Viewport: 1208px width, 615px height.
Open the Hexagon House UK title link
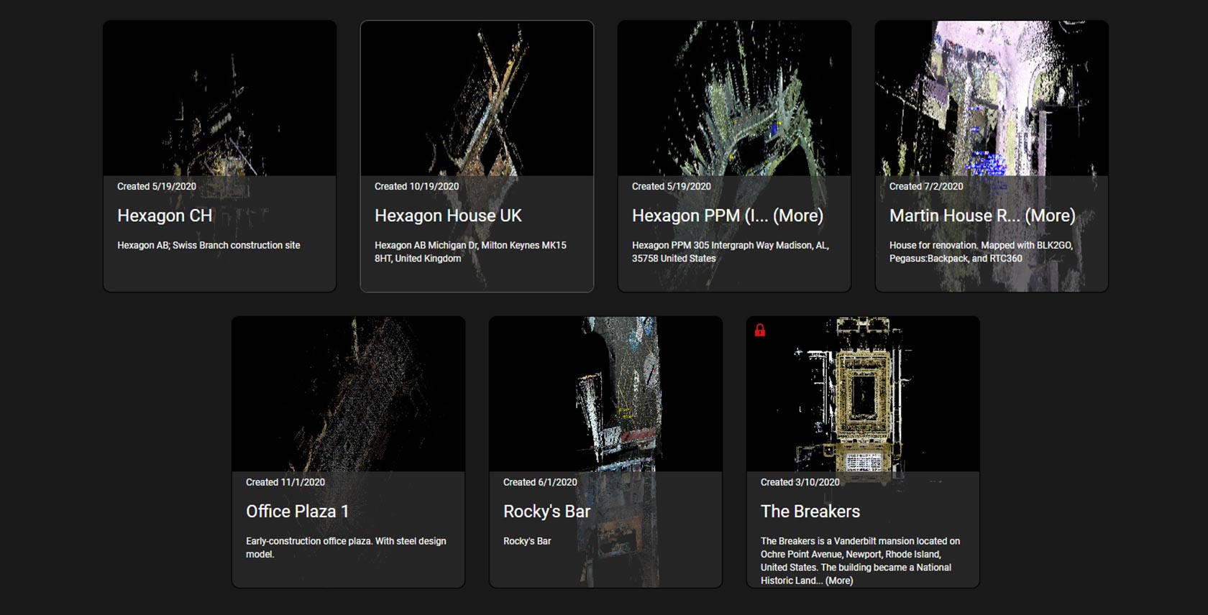[448, 216]
